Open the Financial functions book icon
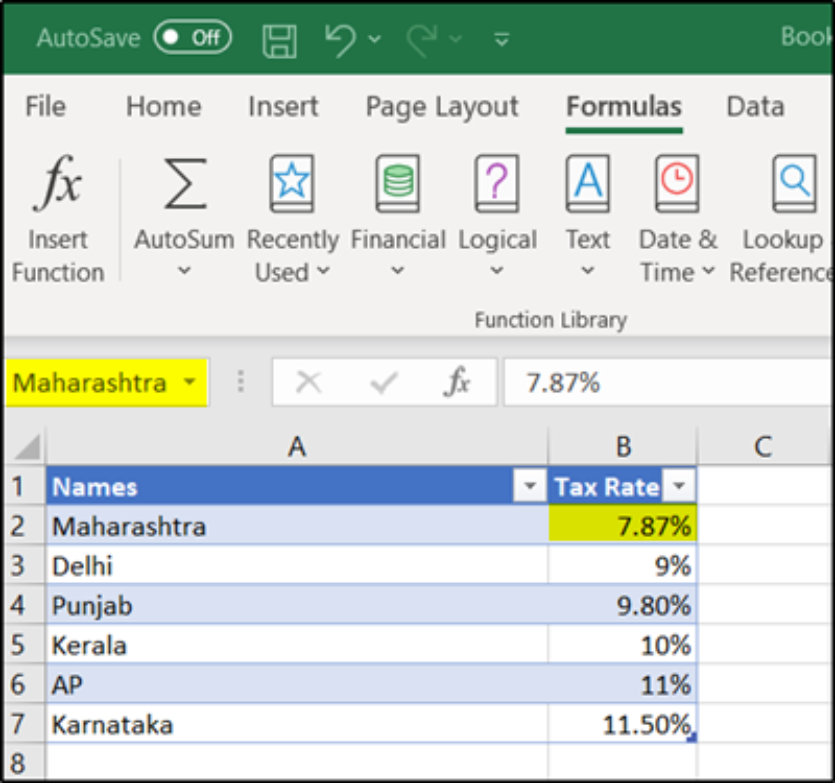 (397, 183)
